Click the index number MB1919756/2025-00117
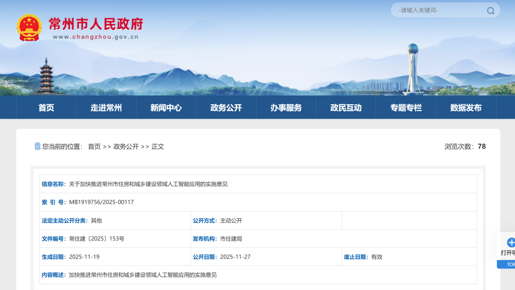 point(101,202)
